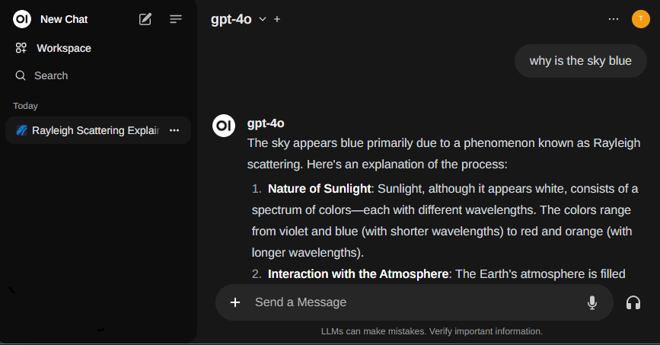Open the gpt-4o model selector
Image resolution: width=660 pixels, height=345 pixels.
pyautogui.click(x=231, y=19)
